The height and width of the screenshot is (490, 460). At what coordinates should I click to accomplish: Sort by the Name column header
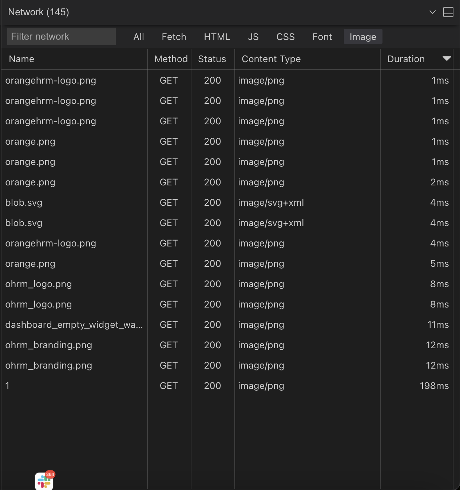(21, 59)
